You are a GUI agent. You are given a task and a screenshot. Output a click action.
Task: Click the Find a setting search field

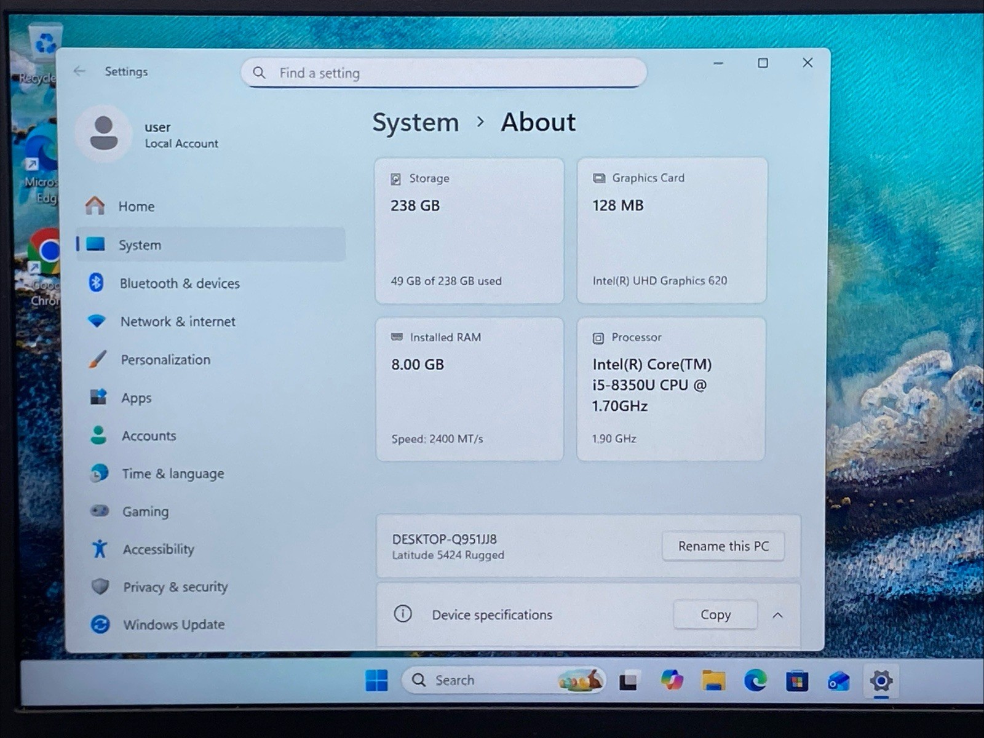(x=443, y=73)
